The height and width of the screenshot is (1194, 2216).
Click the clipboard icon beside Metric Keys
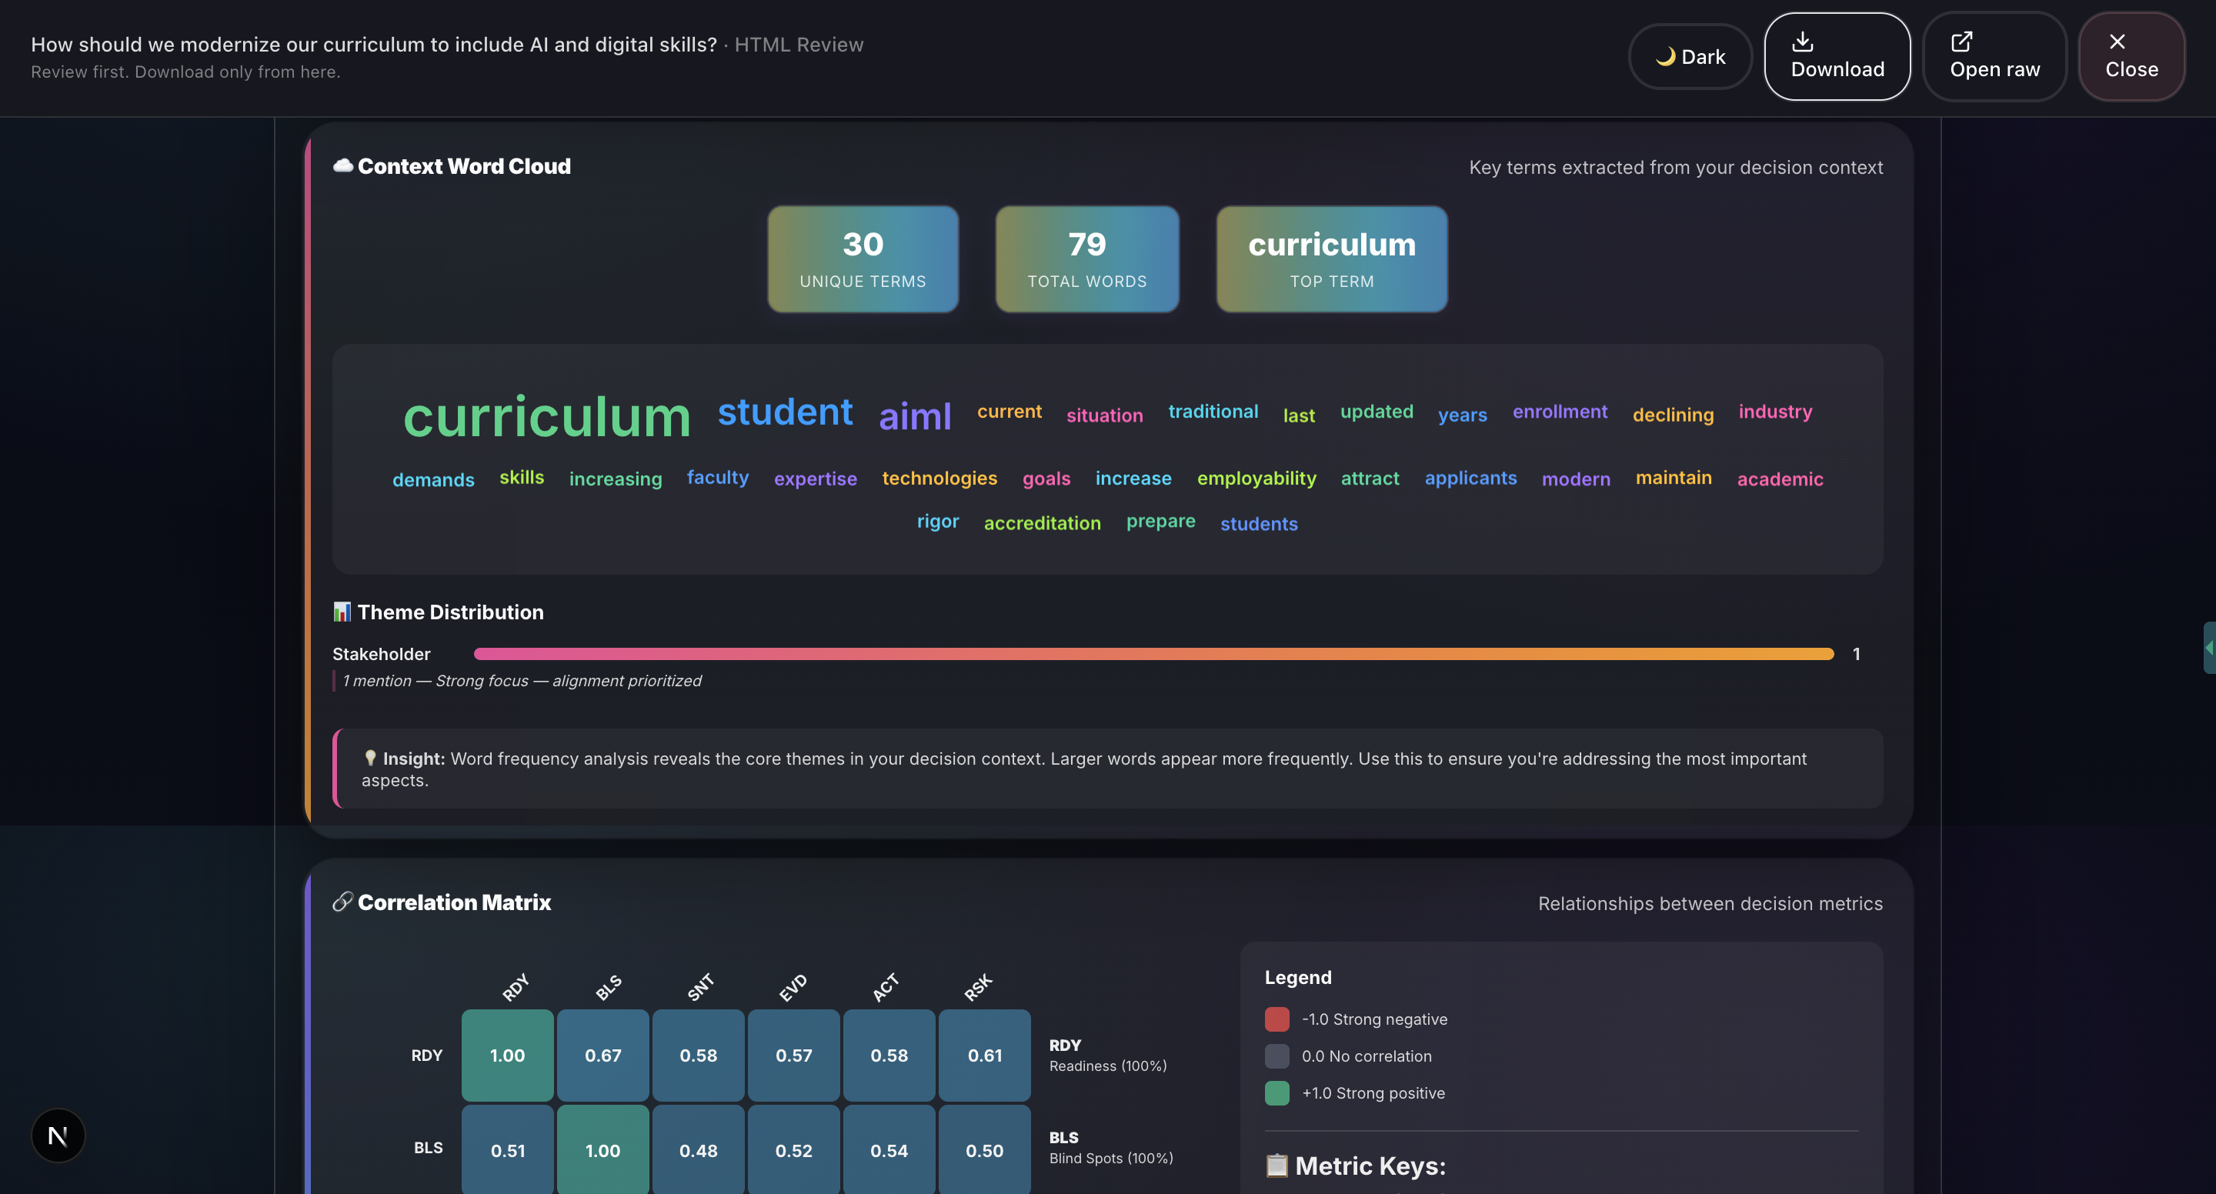(1277, 1166)
